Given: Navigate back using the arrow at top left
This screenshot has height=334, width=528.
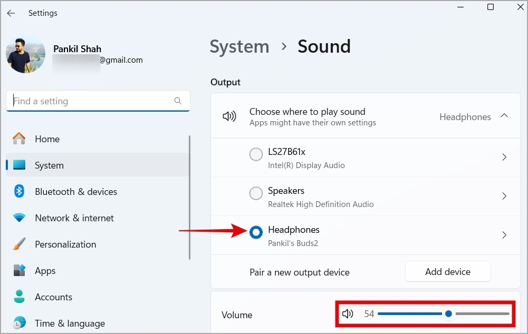Looking at the screenshot, I should [x=11, y=13].
